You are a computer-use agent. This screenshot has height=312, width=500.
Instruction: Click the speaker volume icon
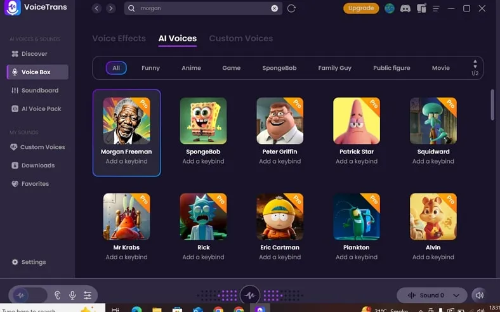point(479,295)
